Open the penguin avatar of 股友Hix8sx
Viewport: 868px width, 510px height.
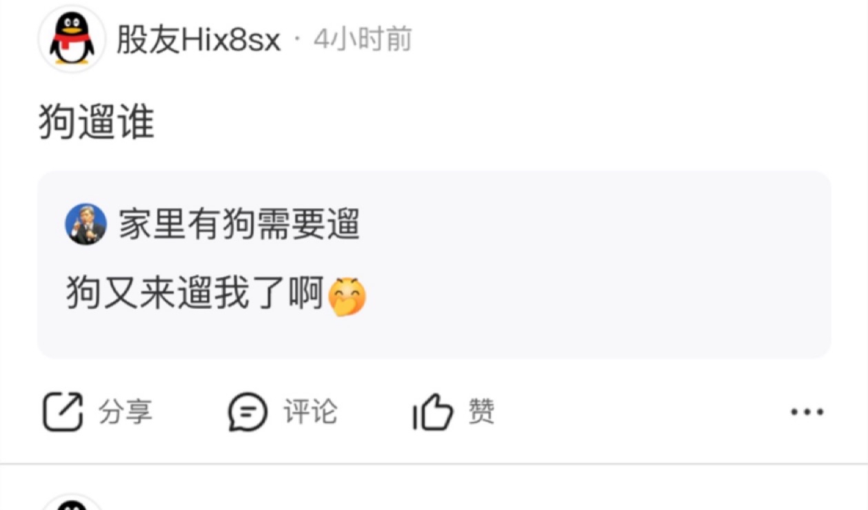coord(72,40)
